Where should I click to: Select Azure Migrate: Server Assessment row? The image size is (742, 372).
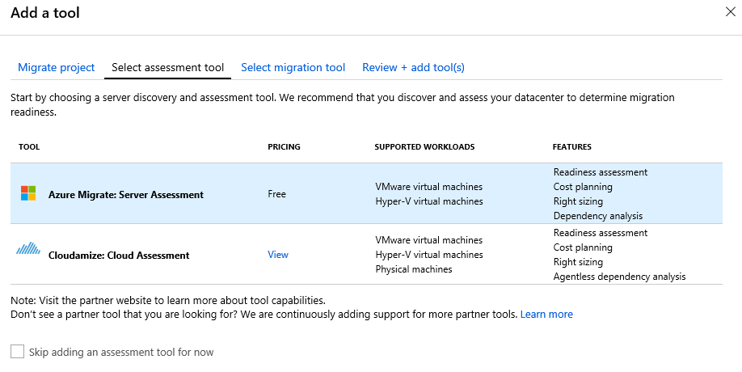pyautogui.click(x=126, y=195)
